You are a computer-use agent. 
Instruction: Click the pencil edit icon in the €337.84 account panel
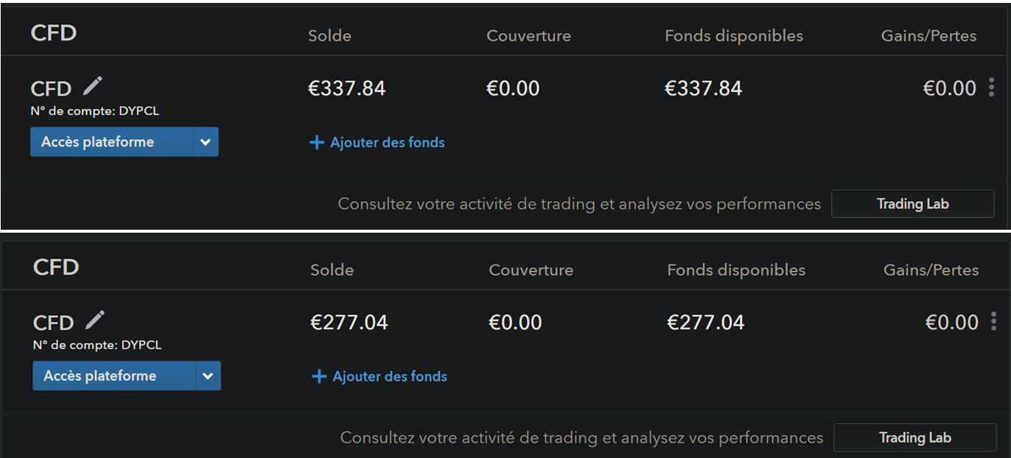tap(92, 86)
